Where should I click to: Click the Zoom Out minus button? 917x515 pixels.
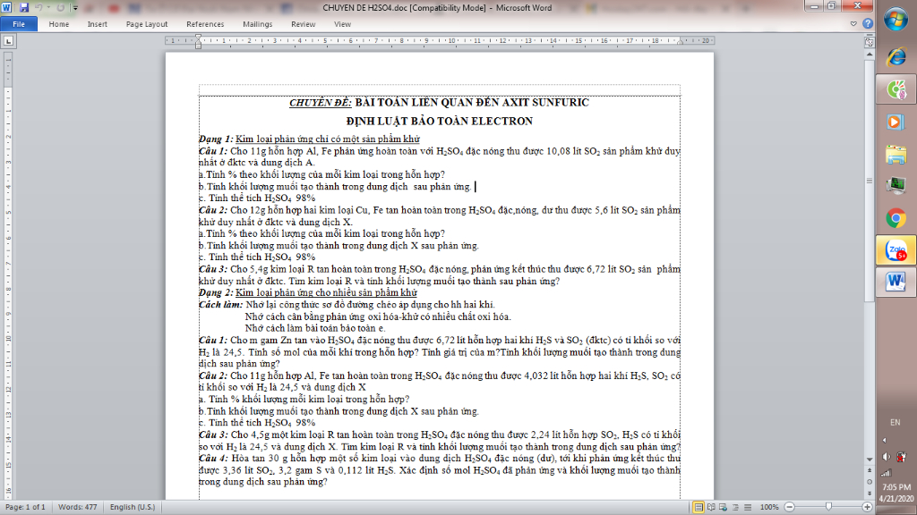click(x=790, y=508)
